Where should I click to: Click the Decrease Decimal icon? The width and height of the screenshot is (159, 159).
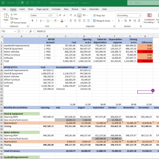point(138,21)
